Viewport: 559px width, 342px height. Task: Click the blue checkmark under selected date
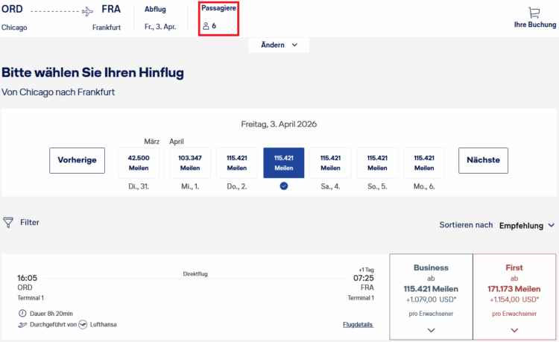coord(284,186)
